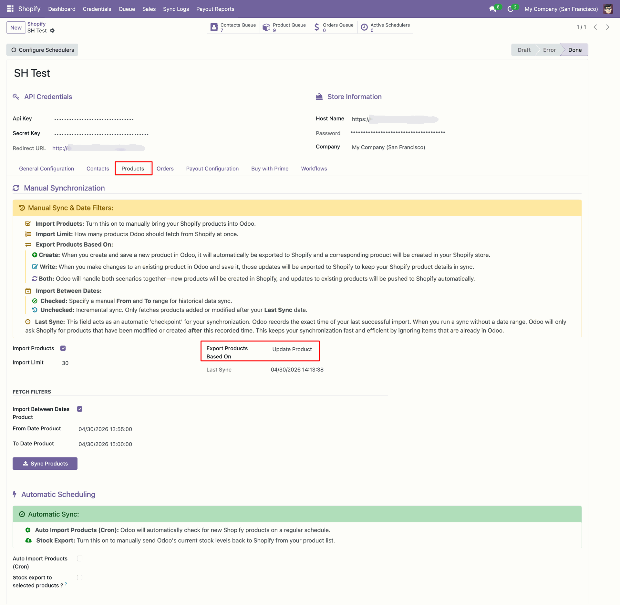
Task: Toggle the Import Products checkbox
Action: pos(63,348)
